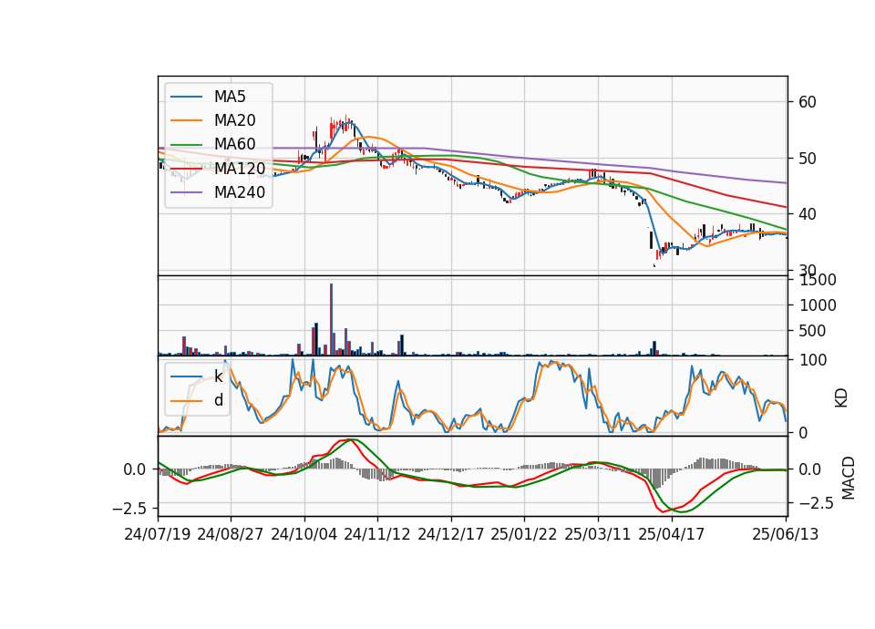Screen dimensions: 875x629
Task: Click the 'k' legend label in KD panel
Action: pos(218,376)
